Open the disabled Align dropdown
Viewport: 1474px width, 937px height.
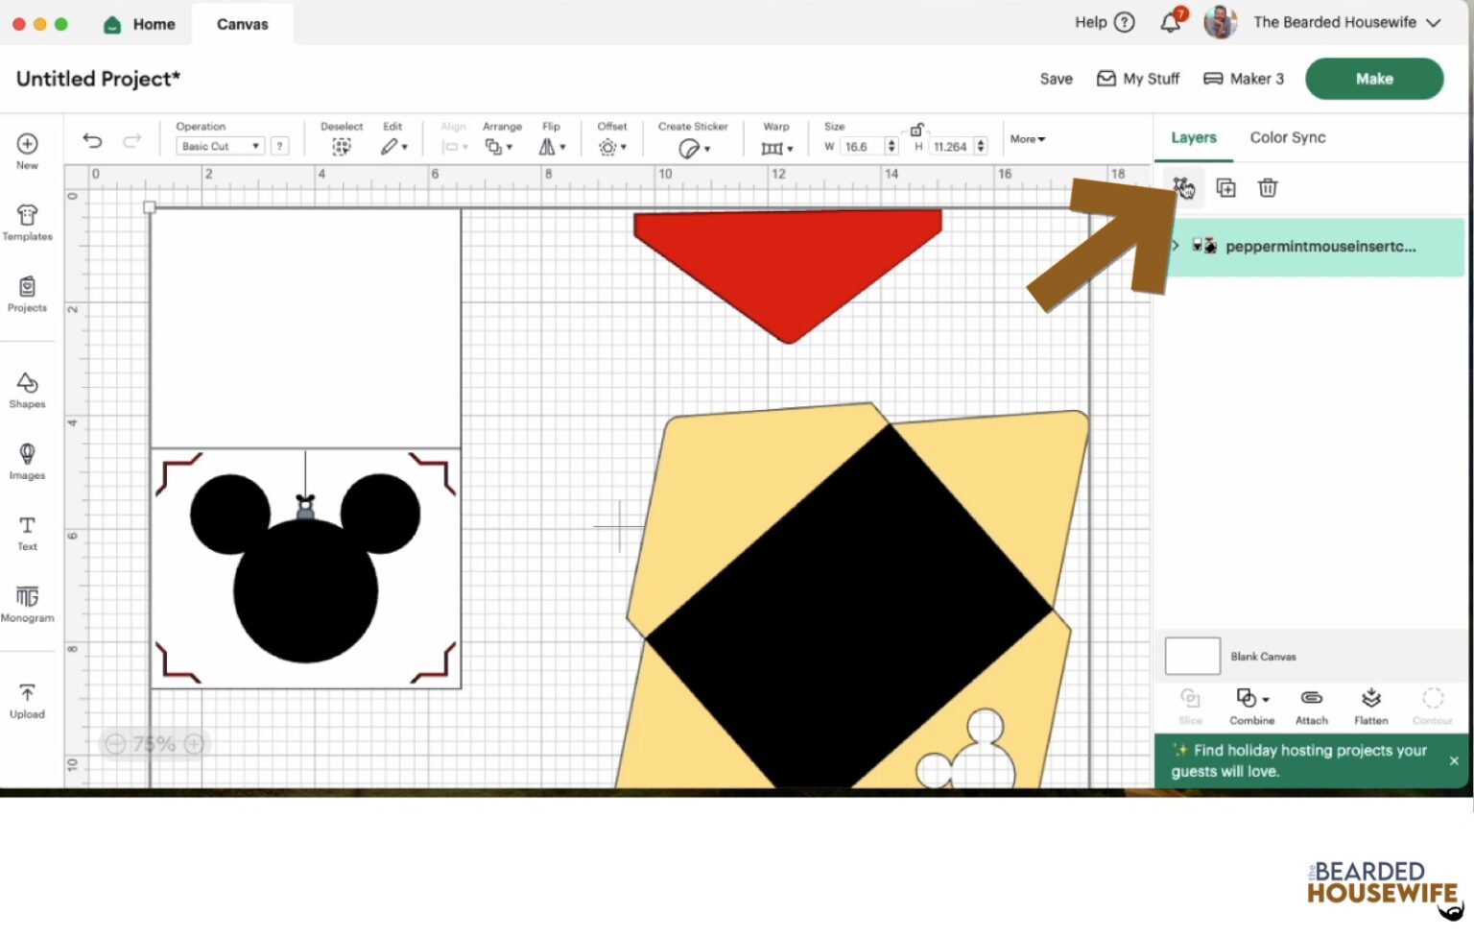click(x=455, y=147)
